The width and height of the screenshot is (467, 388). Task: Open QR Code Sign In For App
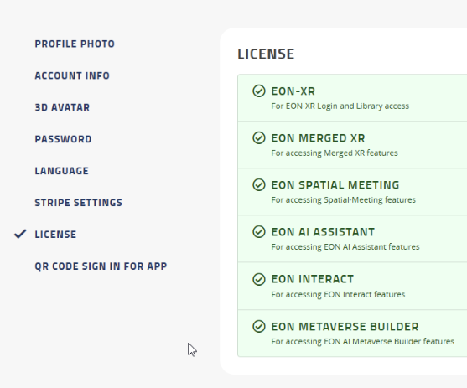[x=101, y=266]
